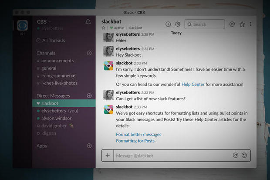The height and width of the screenshot is (180, 270).
Task: Show starred items star icon
Action: pyautogui.click(x=242, y=24)
